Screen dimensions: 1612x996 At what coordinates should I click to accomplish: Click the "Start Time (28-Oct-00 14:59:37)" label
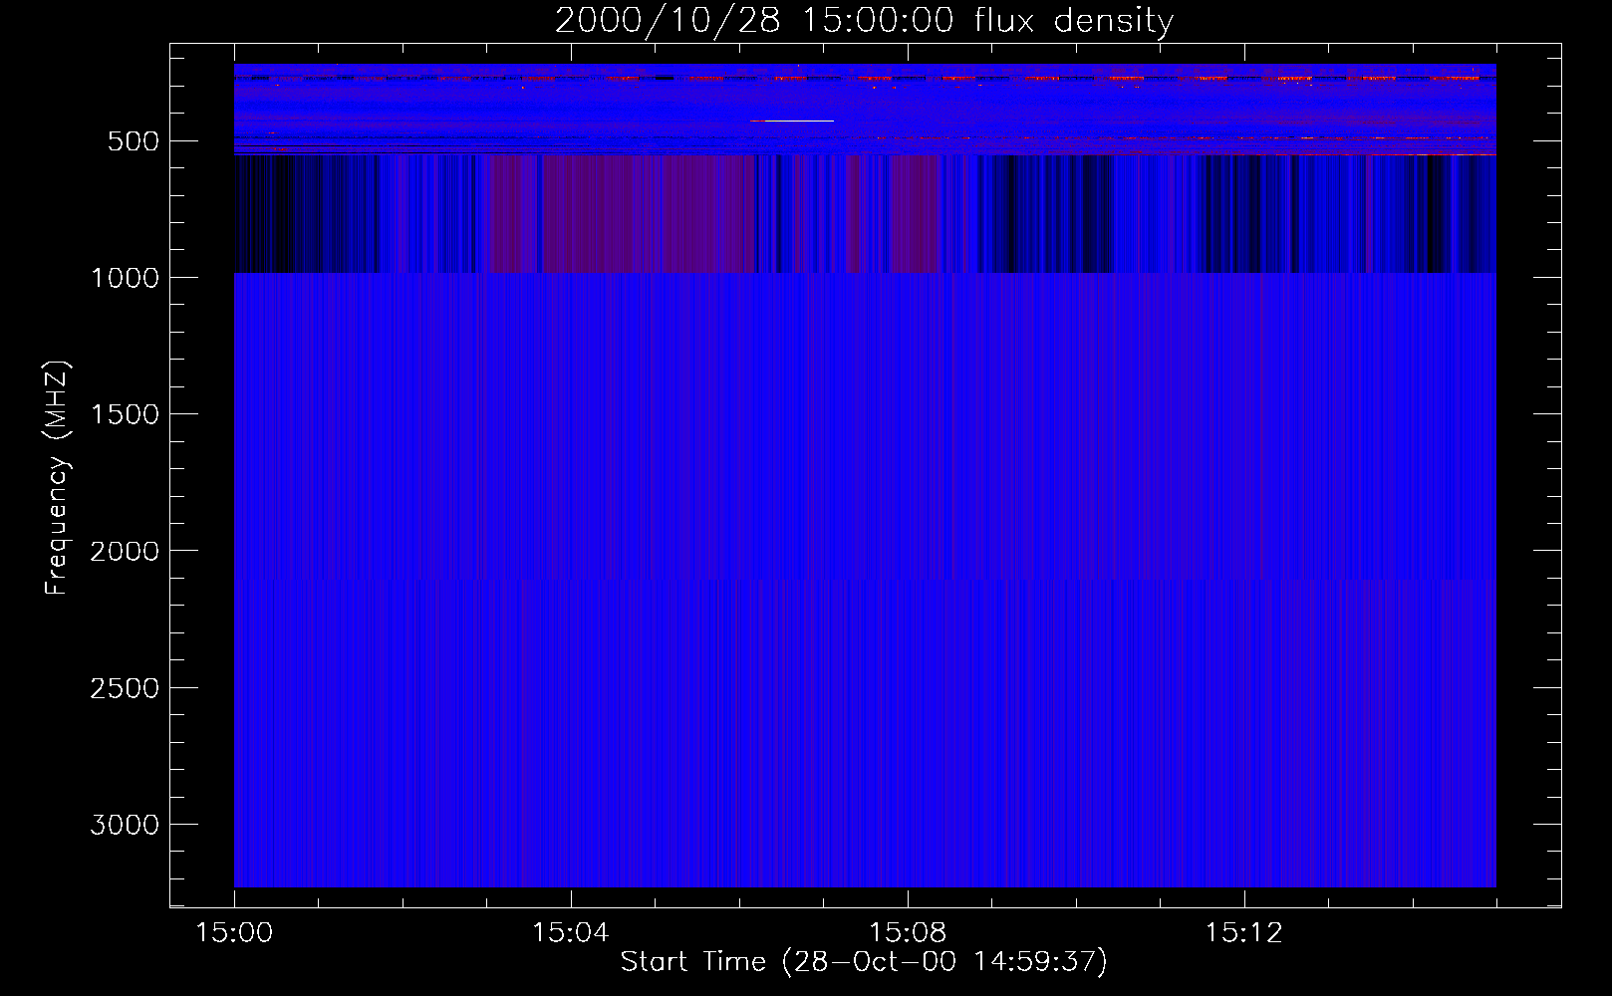pyautogui.click(x=864, y=962)
